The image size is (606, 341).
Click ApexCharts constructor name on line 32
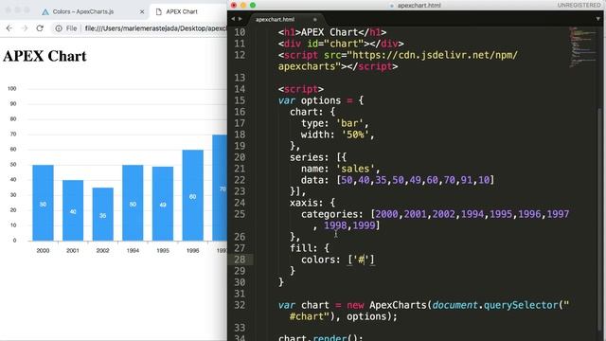[x=398, y=305]
